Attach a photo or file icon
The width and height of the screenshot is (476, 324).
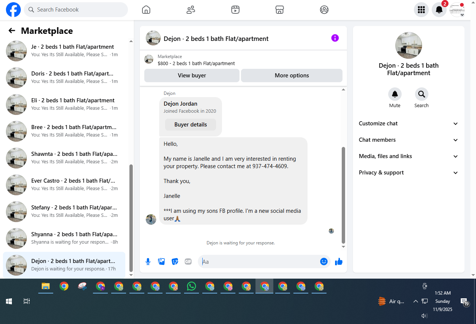[x=161, y=262]
